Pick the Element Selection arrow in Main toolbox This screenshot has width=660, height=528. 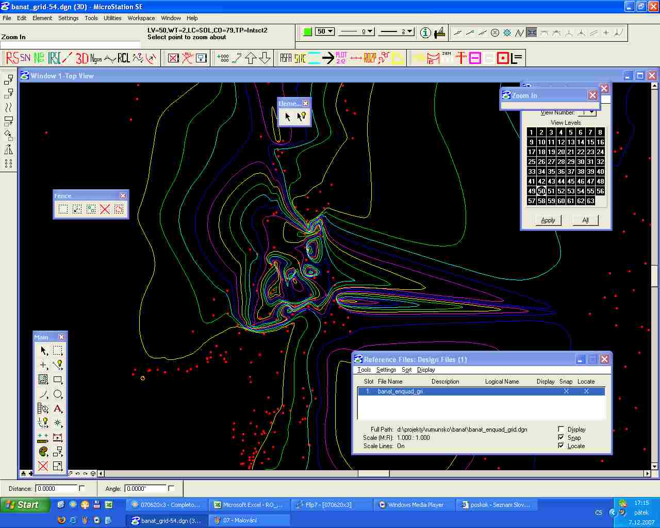[43, 351]
